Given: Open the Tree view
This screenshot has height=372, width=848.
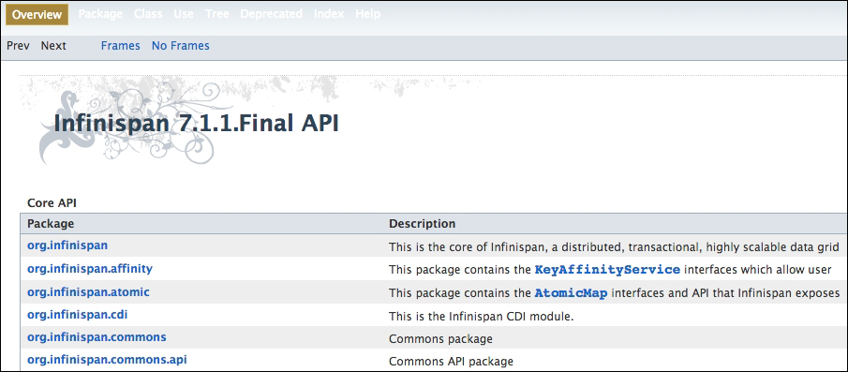Looking at the screenshot, I should pyautogui.click(x=216, y=14).
